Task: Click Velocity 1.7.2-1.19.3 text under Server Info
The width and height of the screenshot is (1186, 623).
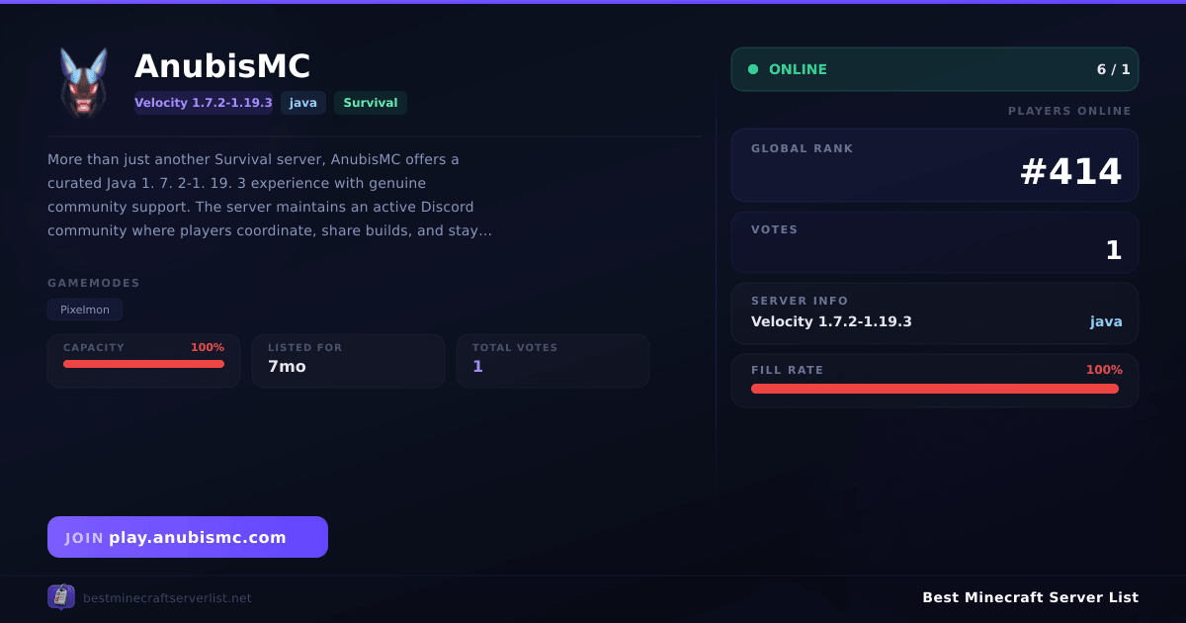Action: tap(831, 321)
